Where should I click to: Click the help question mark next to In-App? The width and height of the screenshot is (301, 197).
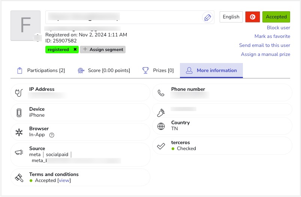click(x=52, y=135)
